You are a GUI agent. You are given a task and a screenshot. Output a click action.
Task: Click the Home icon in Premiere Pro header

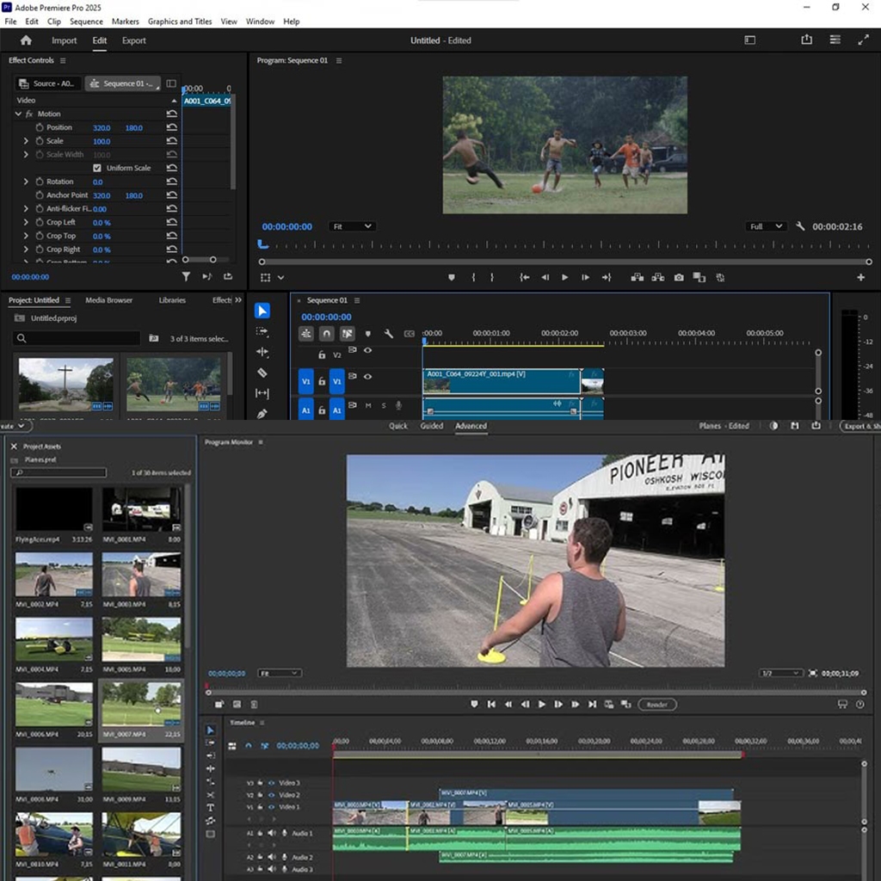(26, 40)
